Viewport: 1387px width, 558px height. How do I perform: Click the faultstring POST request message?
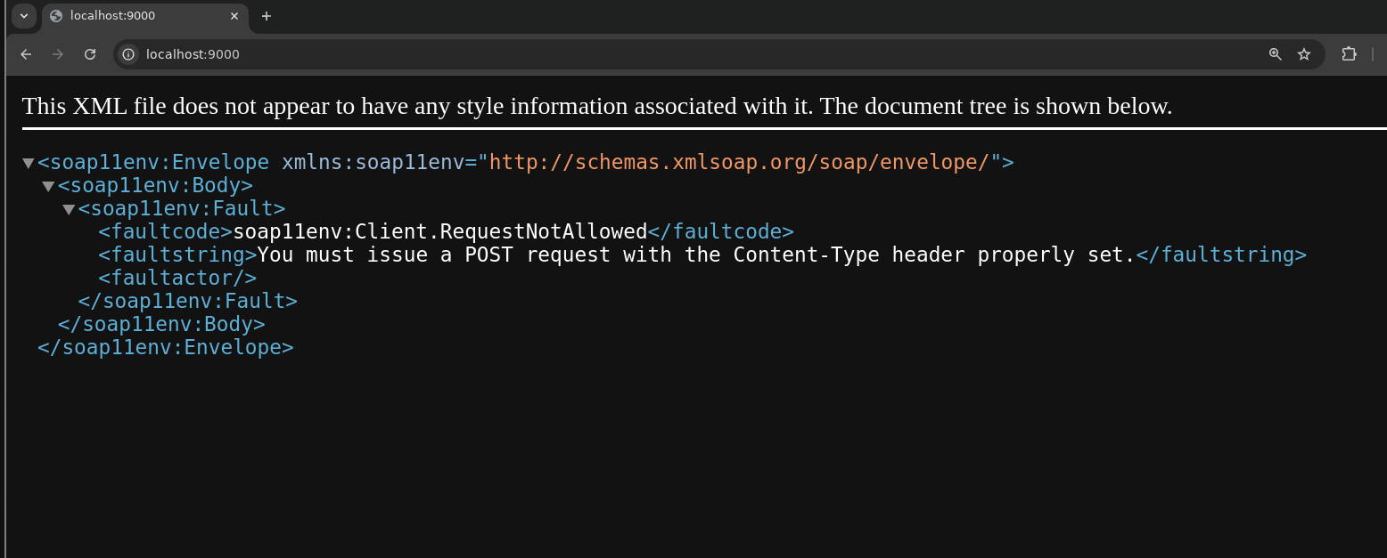695,255
